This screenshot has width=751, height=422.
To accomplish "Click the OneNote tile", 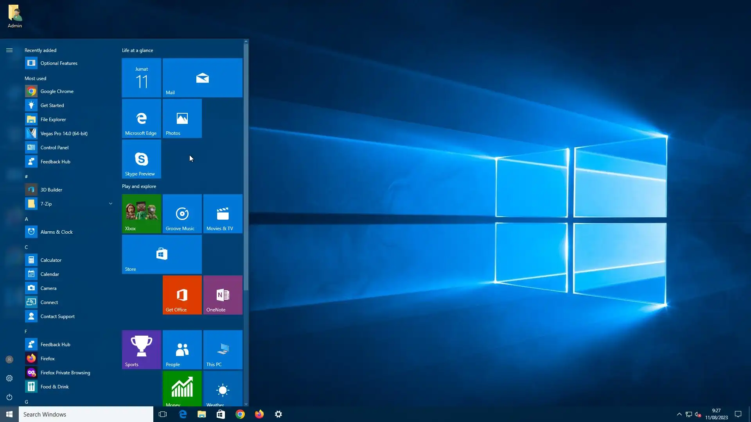I will [223, 295].
